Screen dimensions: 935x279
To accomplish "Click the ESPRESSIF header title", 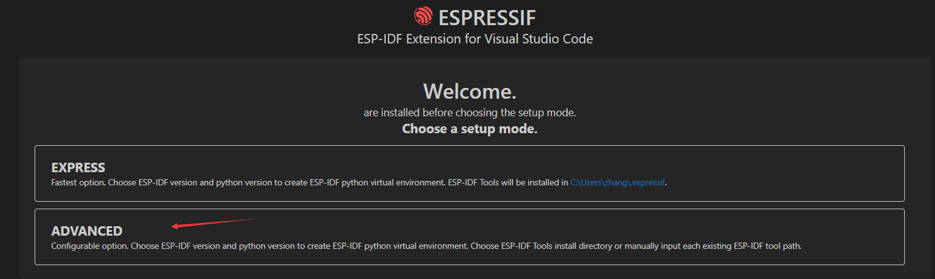I will [x=487, y=17].
